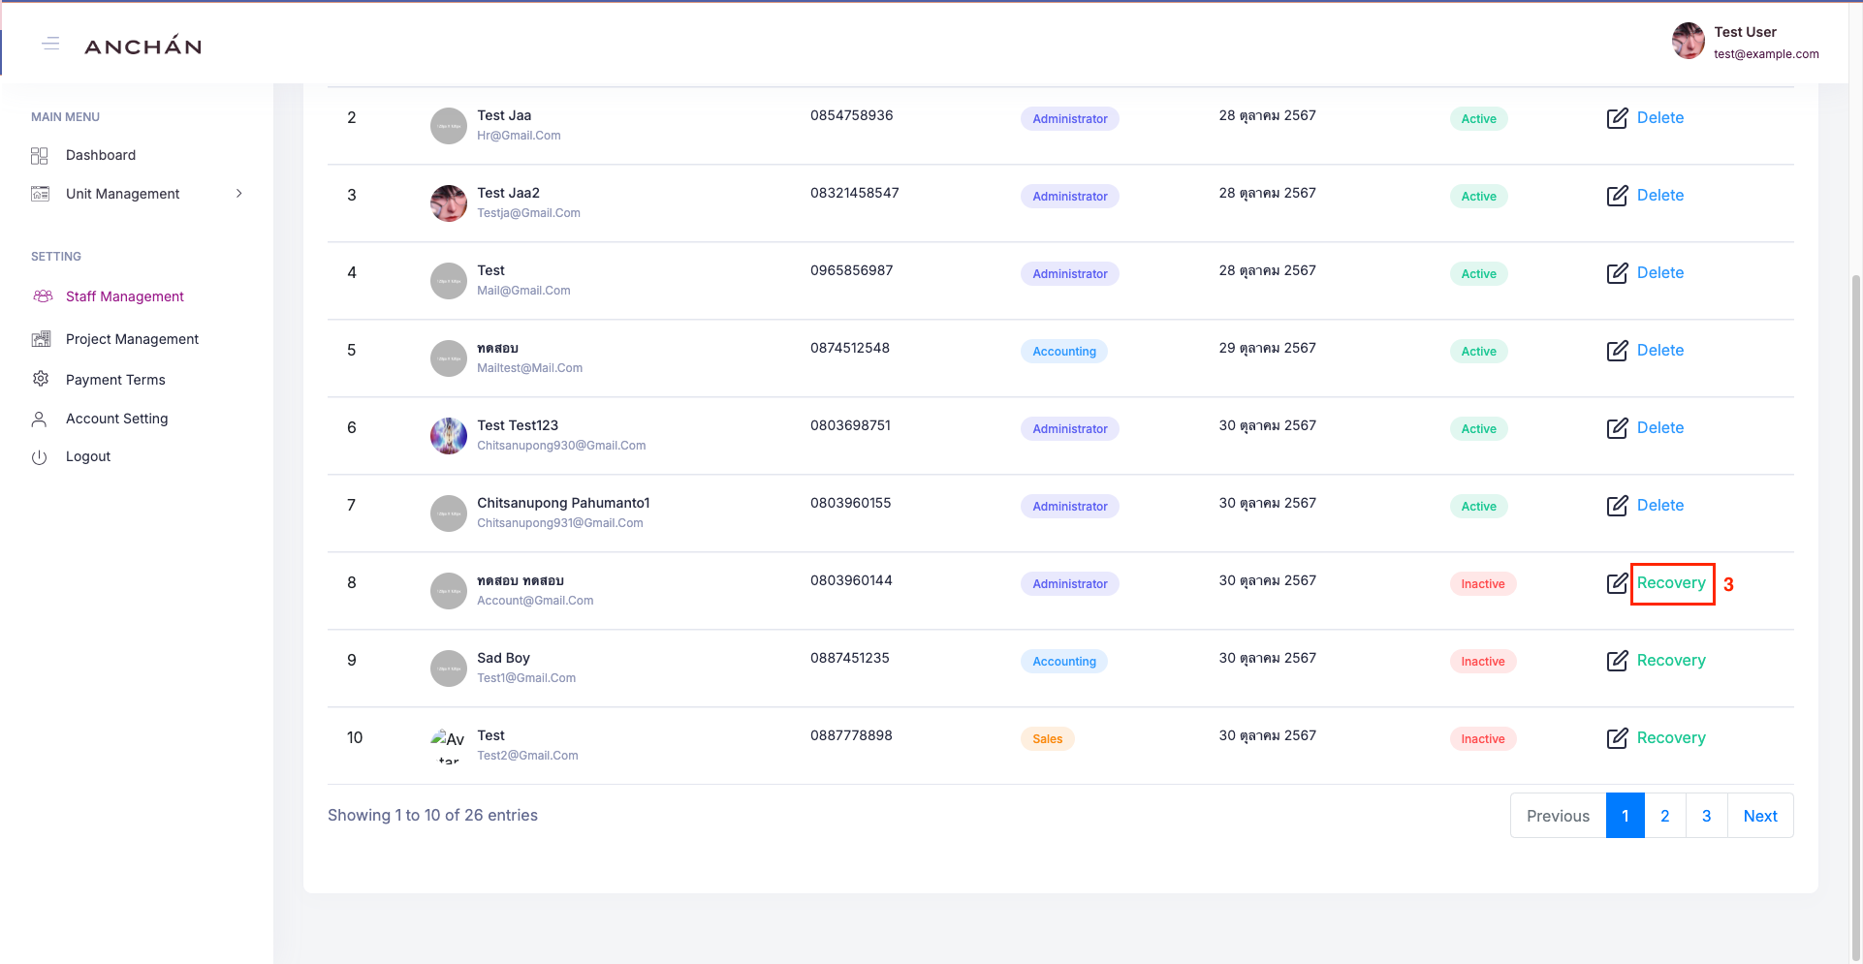
Task: Delete staff Chitsanupong Pahumanto1
Action: pyautogui.click(x=1660, y=506)
